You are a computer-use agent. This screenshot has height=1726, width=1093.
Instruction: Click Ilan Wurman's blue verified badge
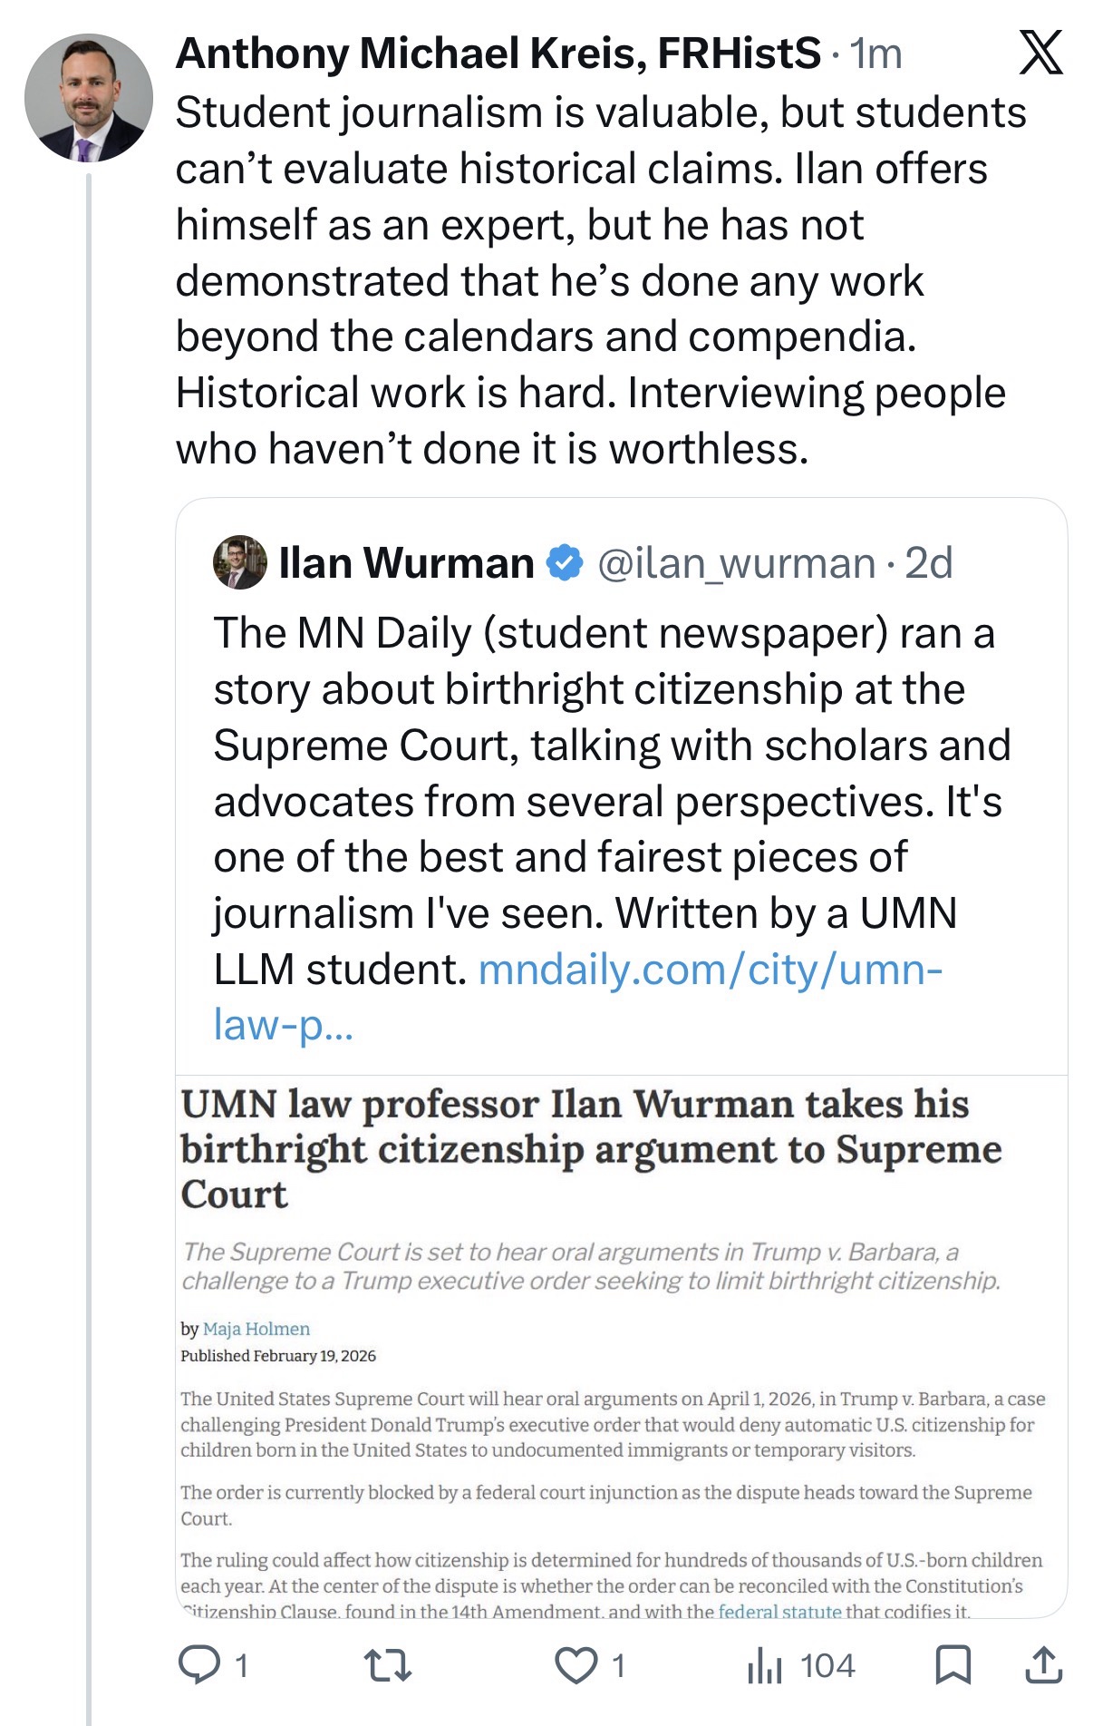(x=565, y=563)
